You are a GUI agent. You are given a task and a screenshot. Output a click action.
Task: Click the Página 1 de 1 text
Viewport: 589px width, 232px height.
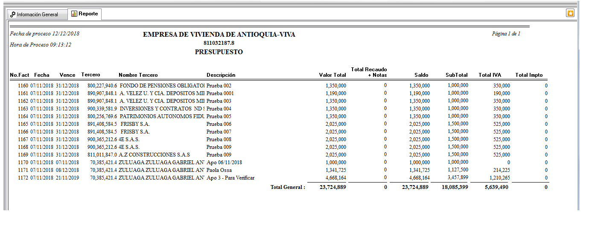[506, 34]
